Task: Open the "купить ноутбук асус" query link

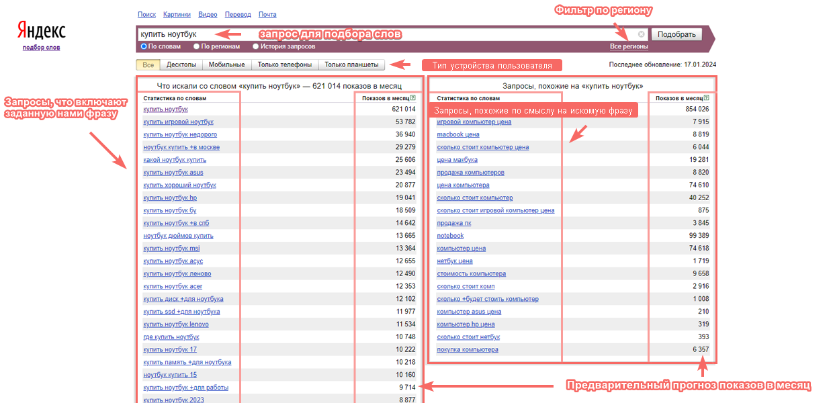Action: coord(173,261)
